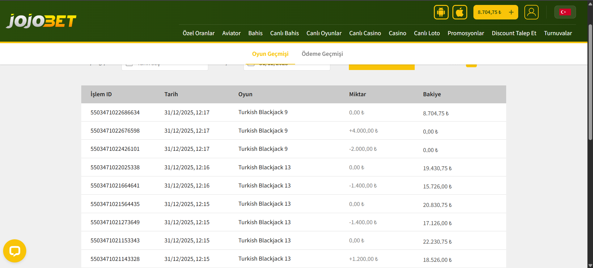593x268 pixels.
Task: Open the Apple iOS app icon
Action: pyautogui.click(x=460, y=12)
